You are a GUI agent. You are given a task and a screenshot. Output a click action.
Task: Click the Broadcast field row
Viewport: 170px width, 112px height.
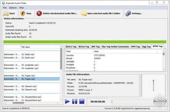tap(114, 68)
